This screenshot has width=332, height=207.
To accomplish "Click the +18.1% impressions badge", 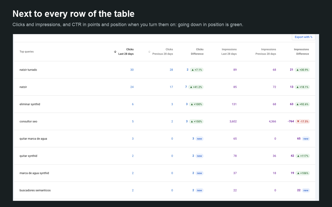I will click(x=302, y=87).
